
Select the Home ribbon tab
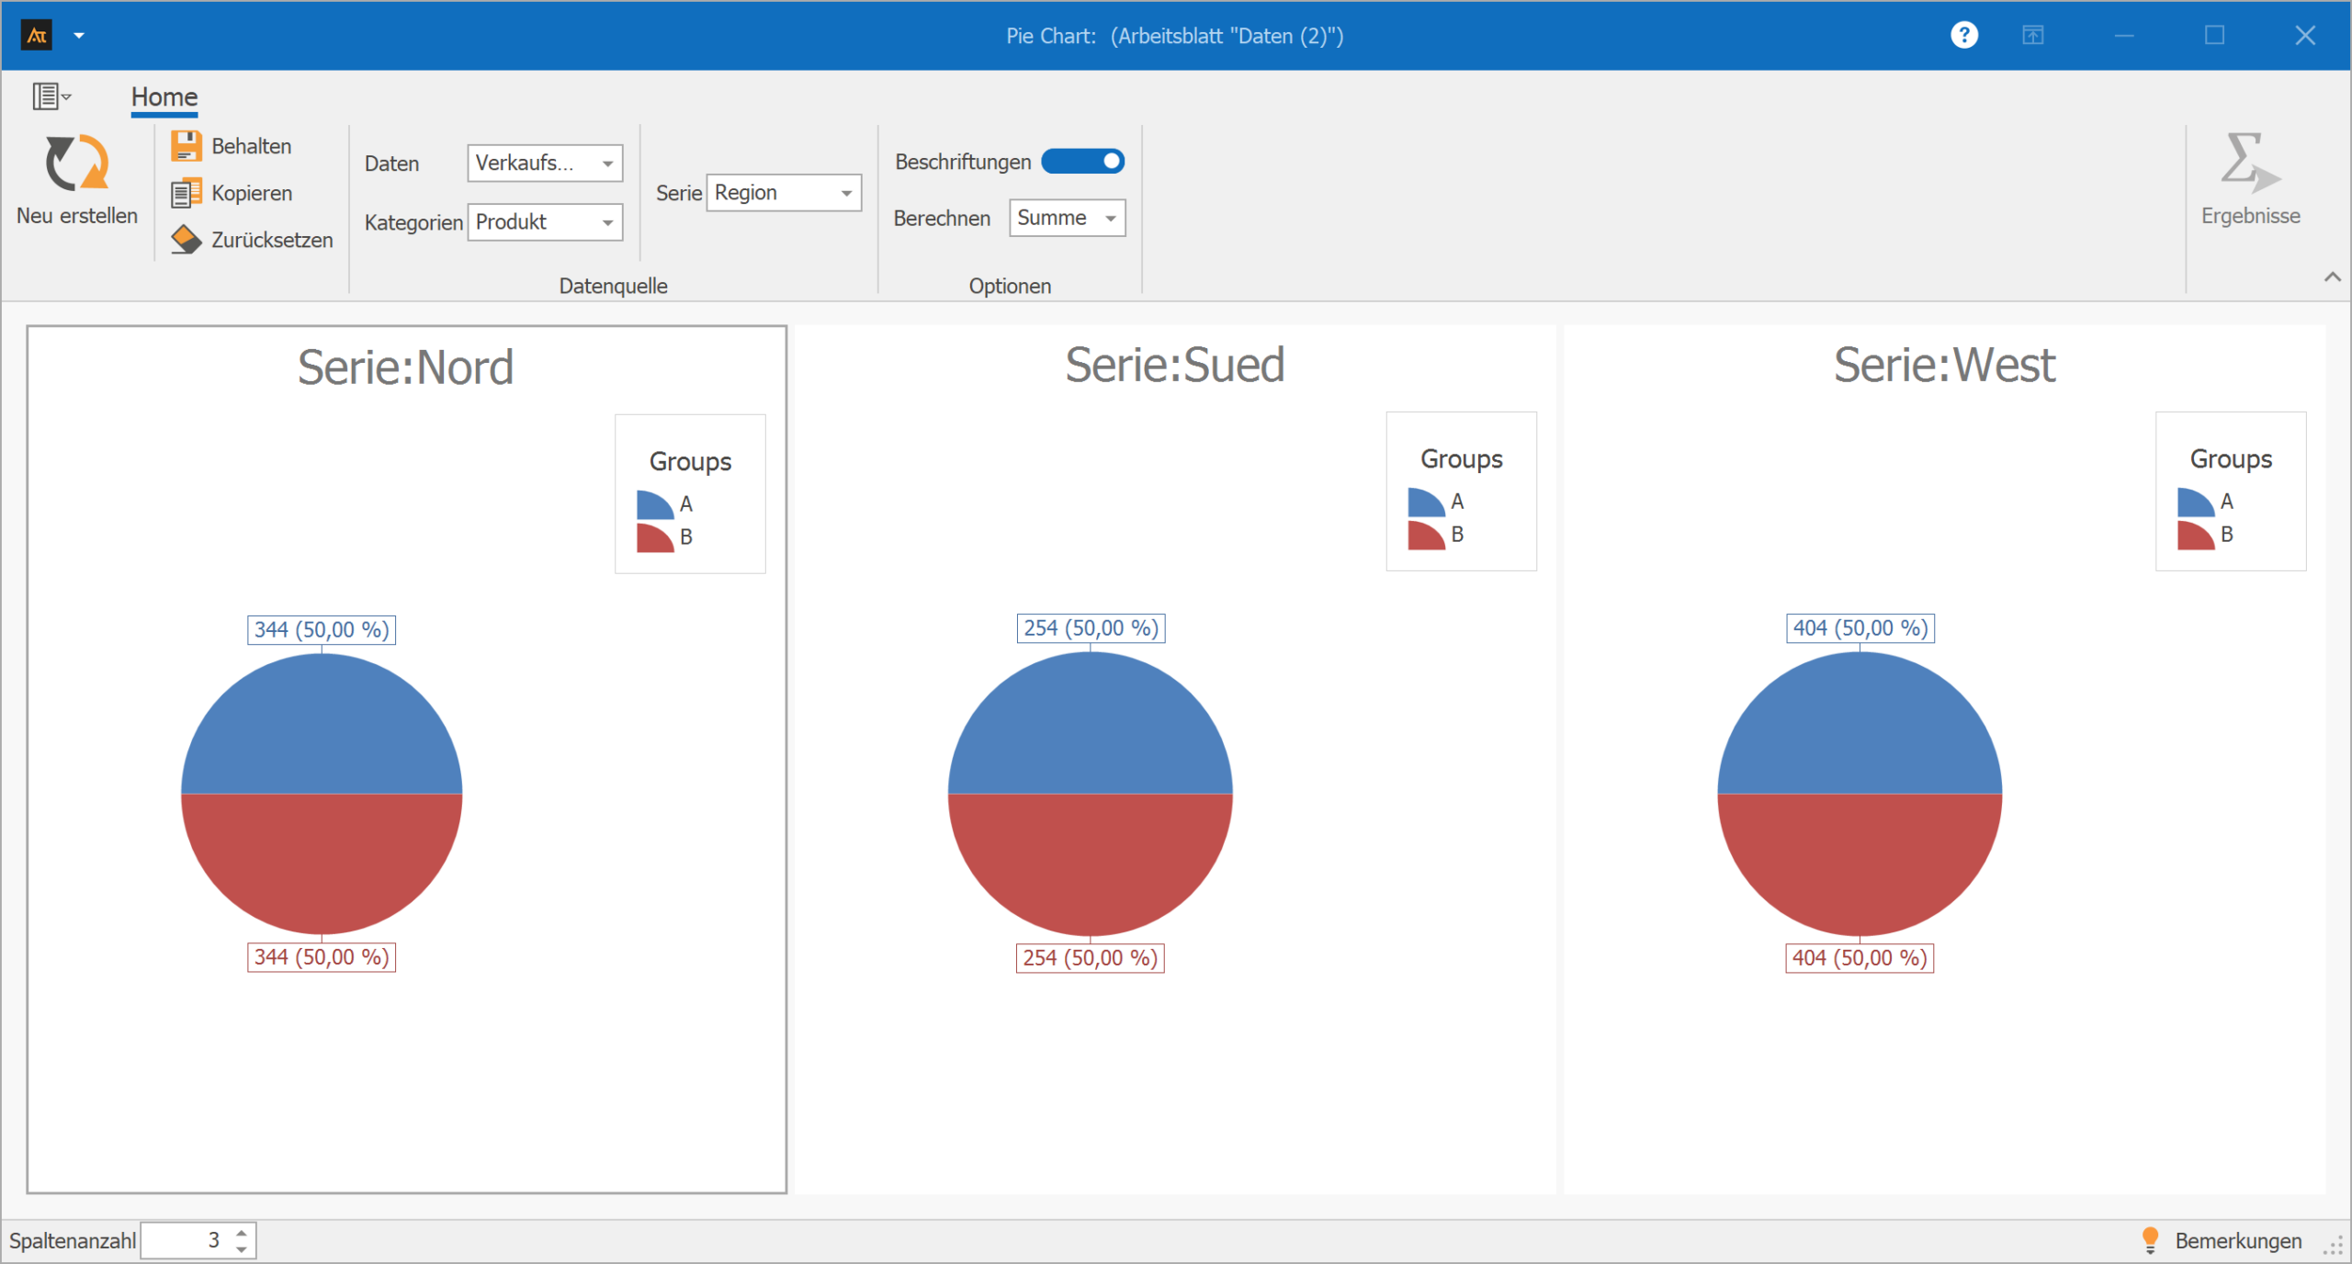point(164,96)
